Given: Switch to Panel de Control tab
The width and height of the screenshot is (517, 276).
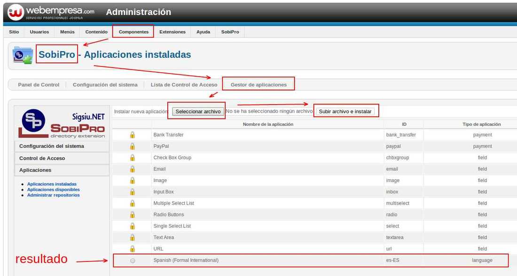Looking at the screenshot, I should point(39,84).
